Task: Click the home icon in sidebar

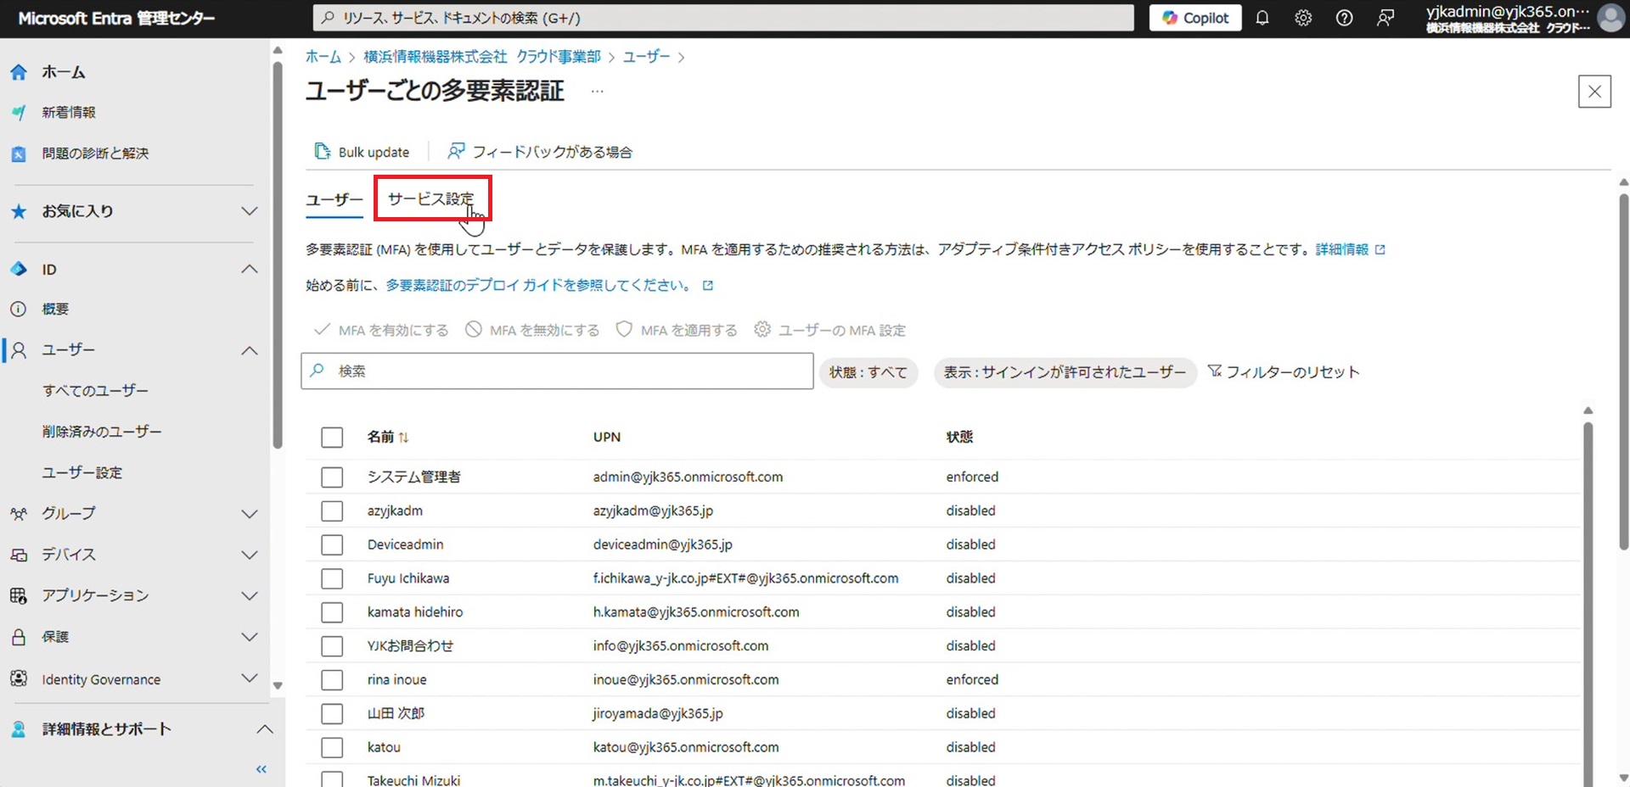Action: point(19,72)
